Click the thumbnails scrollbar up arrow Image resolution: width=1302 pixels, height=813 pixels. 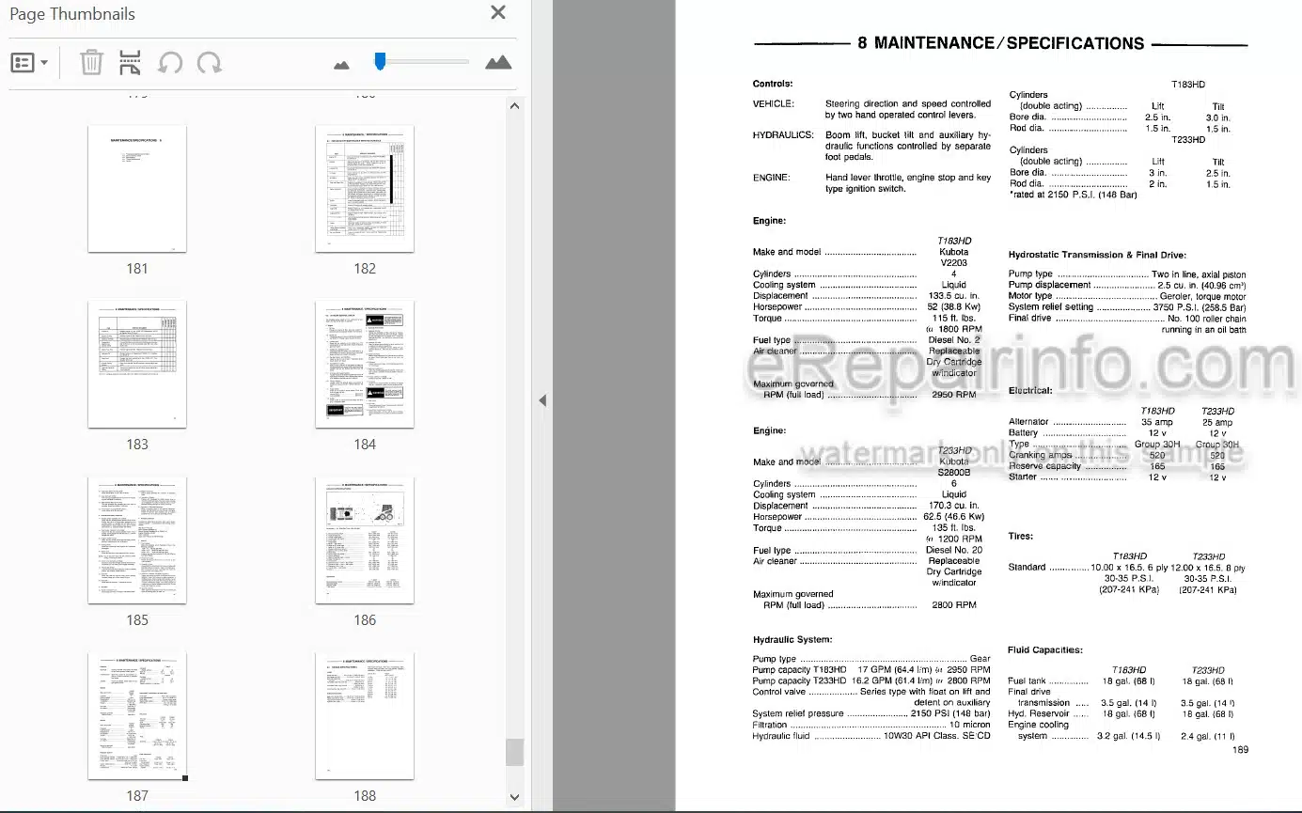(x=514, y=105)
